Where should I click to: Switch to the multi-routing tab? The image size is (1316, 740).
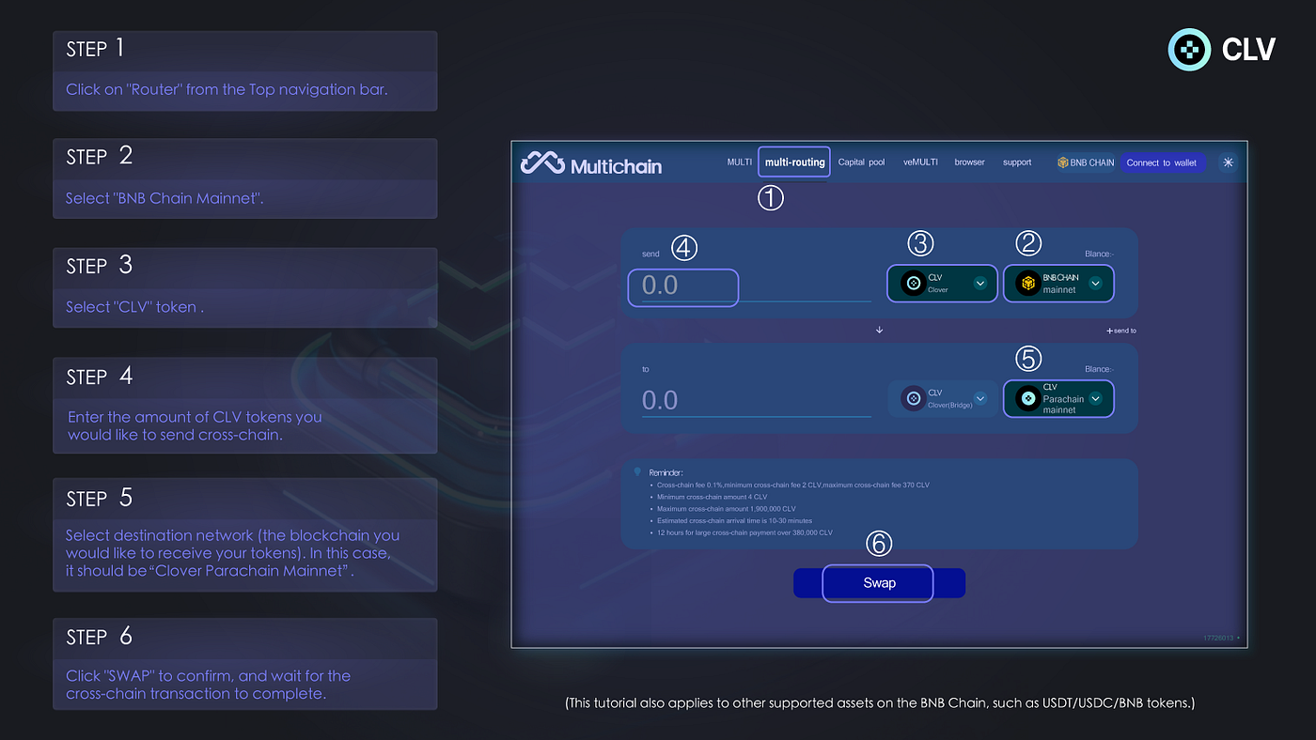(794, 162)
